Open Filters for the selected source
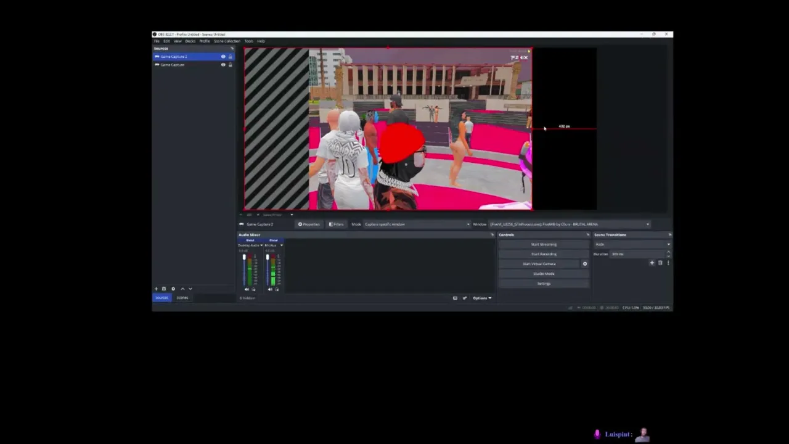Screen dimensions: 789x444 337,224
